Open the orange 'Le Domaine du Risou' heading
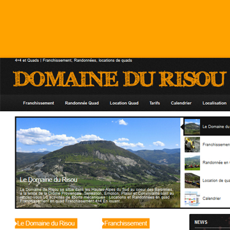 point(46,224)
